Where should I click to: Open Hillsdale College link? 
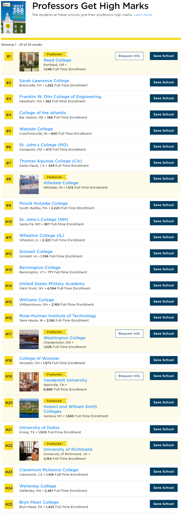tap(61, 183)
